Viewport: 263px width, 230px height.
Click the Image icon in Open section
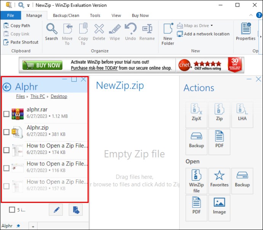point(219,208)
